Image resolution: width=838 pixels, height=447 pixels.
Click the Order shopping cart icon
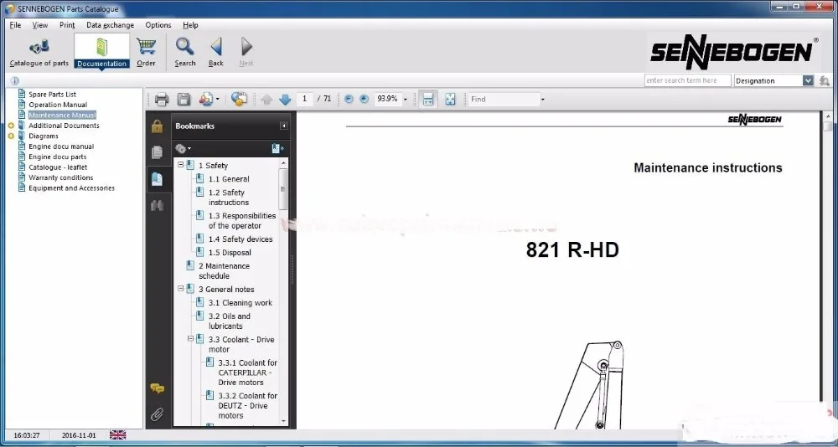pos(146,51)
